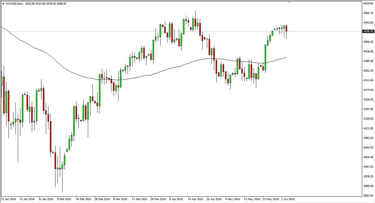This screenshot has width=375, height=203.
Task: Click the 4620.65 price axis label
Action: click(x=368, y=3)
